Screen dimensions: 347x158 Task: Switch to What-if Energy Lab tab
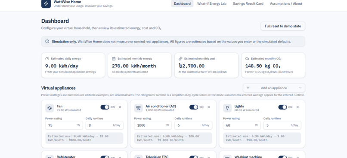pyautogui.click(x=212, y=3)
